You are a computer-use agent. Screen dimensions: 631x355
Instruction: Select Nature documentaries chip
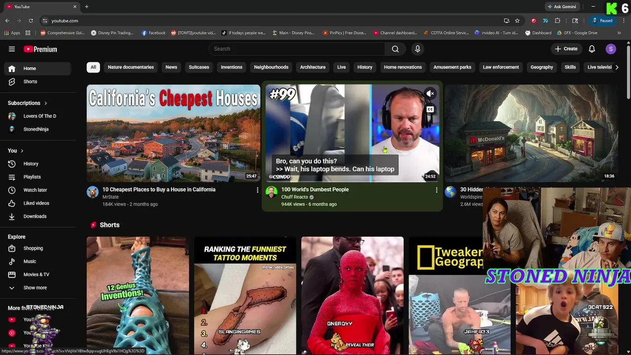pyautogui.click(x=131, y=67)
